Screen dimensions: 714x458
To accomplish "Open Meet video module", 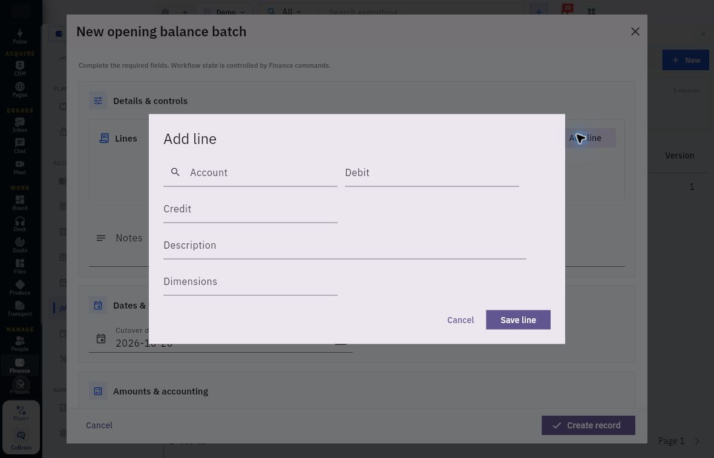I will [19, 167].
